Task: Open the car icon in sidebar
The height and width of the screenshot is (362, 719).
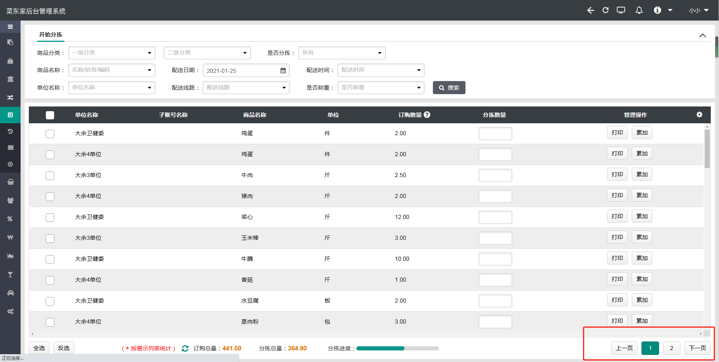Action: point(10,293)
